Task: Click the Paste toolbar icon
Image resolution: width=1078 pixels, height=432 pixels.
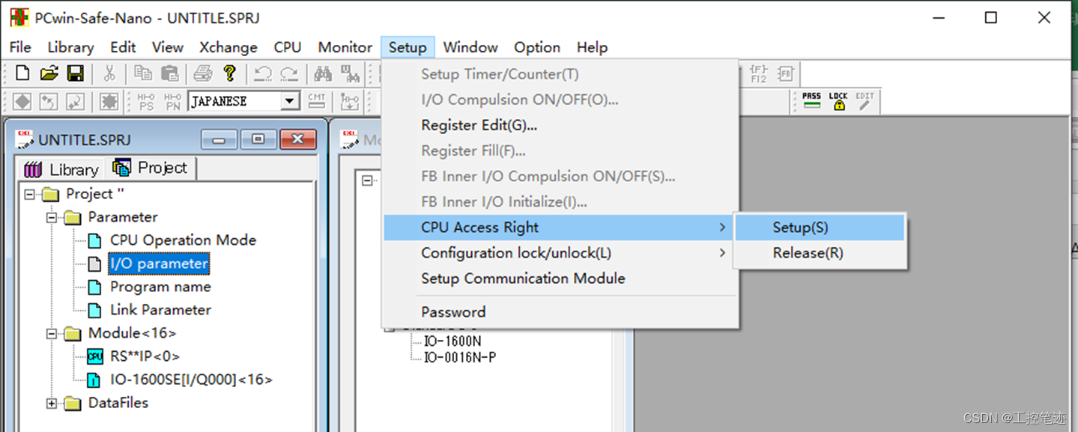Action: tap(170, 73)
